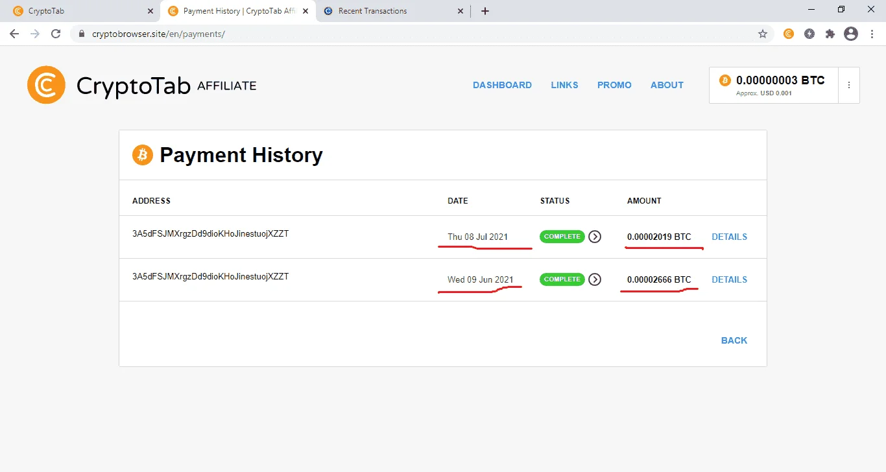This screenshot has width=886, height=472.
Task: Click the Approx. USD 0.001 text
Action: [x=764, y=93]
